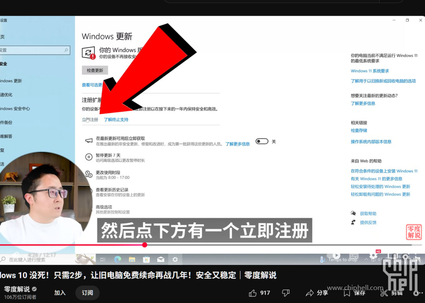Click the red video progress scrubber
The width and height of the screenshot is (425, 303).
pyautogui.click(x=145, y=245)
